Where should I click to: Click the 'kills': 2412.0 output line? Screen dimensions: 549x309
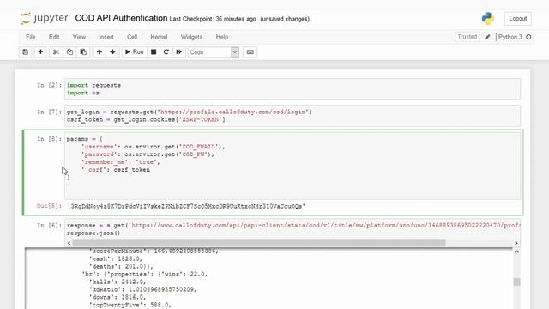click(x=118, y=282)
